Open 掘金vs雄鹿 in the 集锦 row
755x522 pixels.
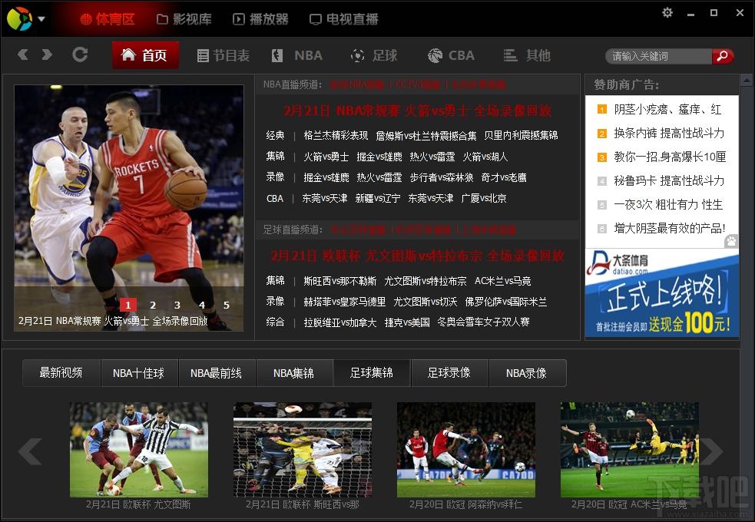point(379,157)
